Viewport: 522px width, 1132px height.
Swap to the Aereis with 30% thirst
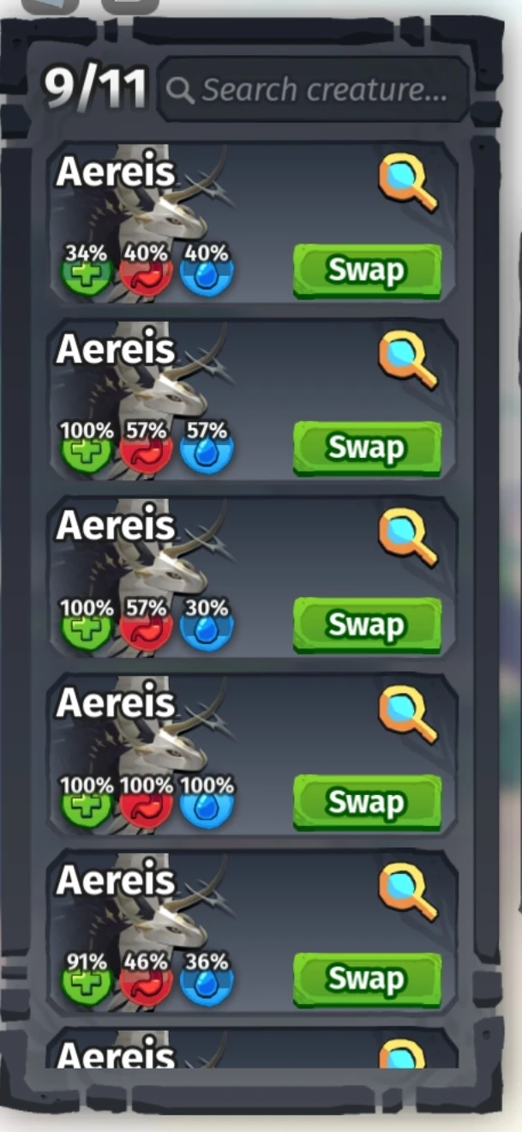pos(367,624)
